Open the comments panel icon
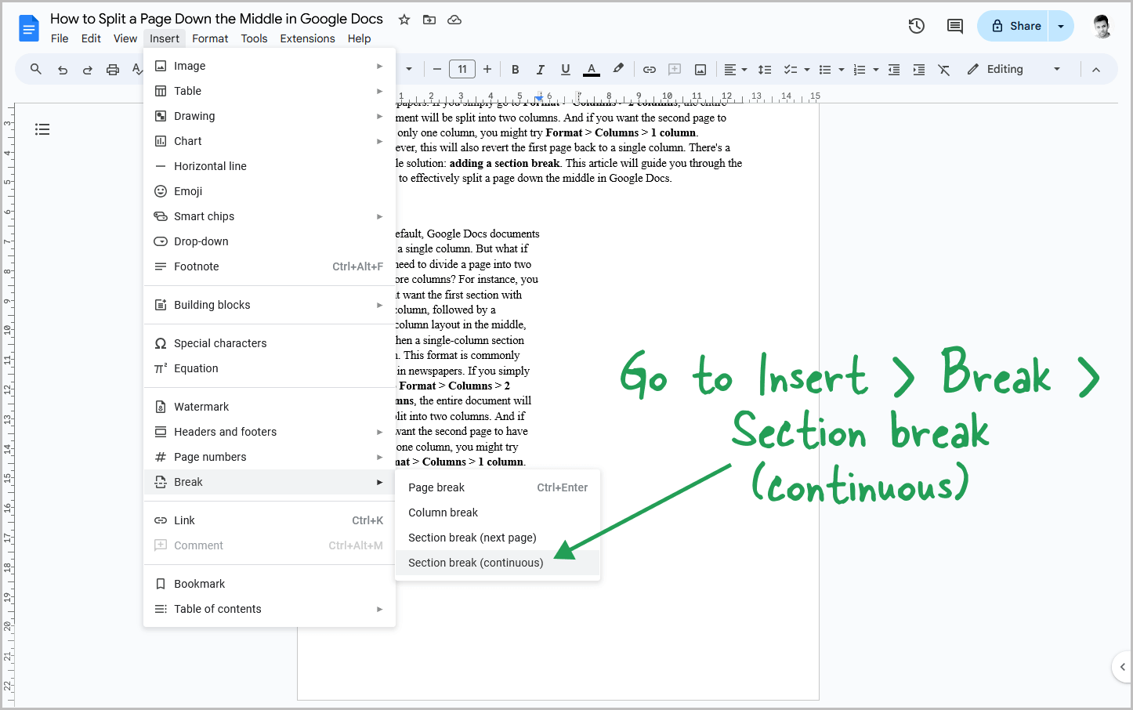1133x710 pixels. pos(955,26)
